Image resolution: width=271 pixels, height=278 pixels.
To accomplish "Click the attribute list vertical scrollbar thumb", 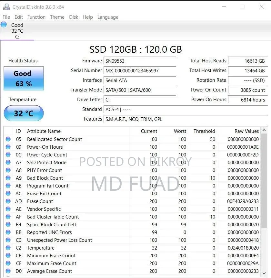I will point(264,181).
